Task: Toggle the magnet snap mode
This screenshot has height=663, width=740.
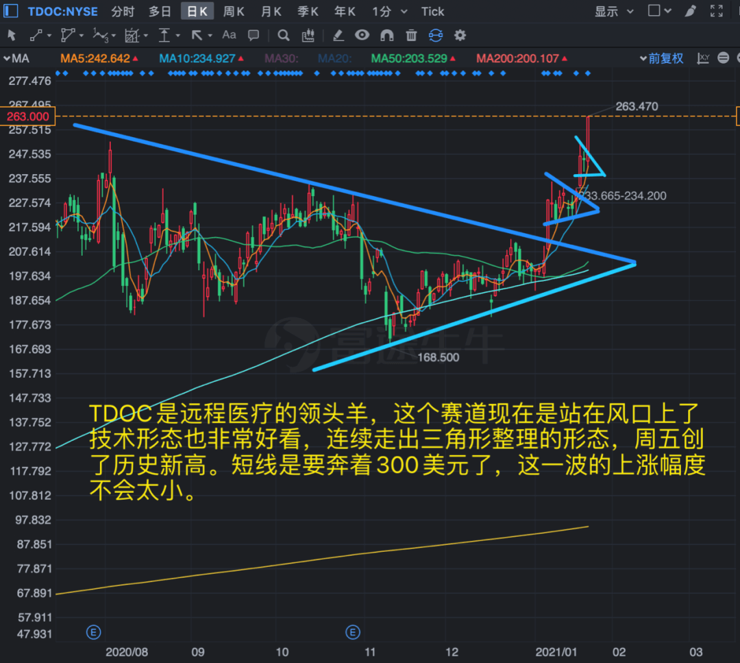Action: click(x=387, y=36)
